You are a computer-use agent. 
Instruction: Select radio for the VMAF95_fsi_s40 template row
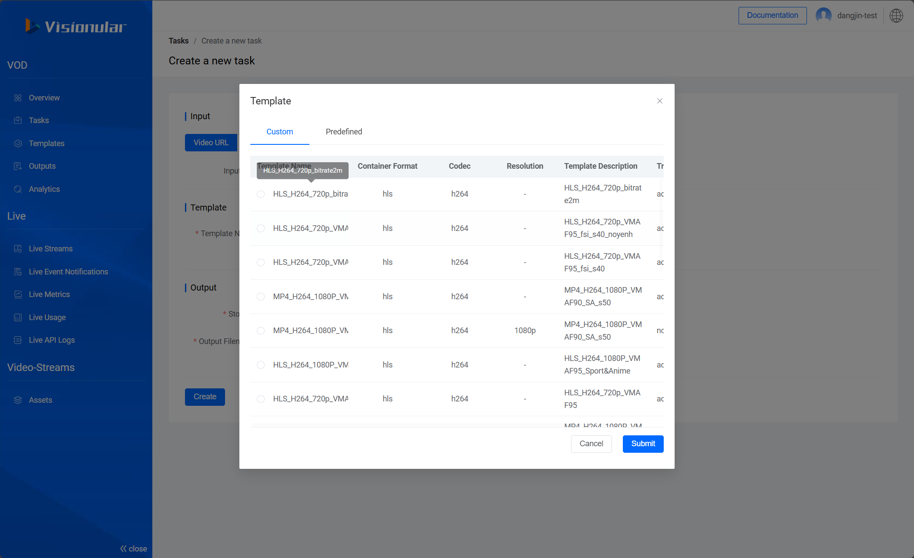coord(261,262)
